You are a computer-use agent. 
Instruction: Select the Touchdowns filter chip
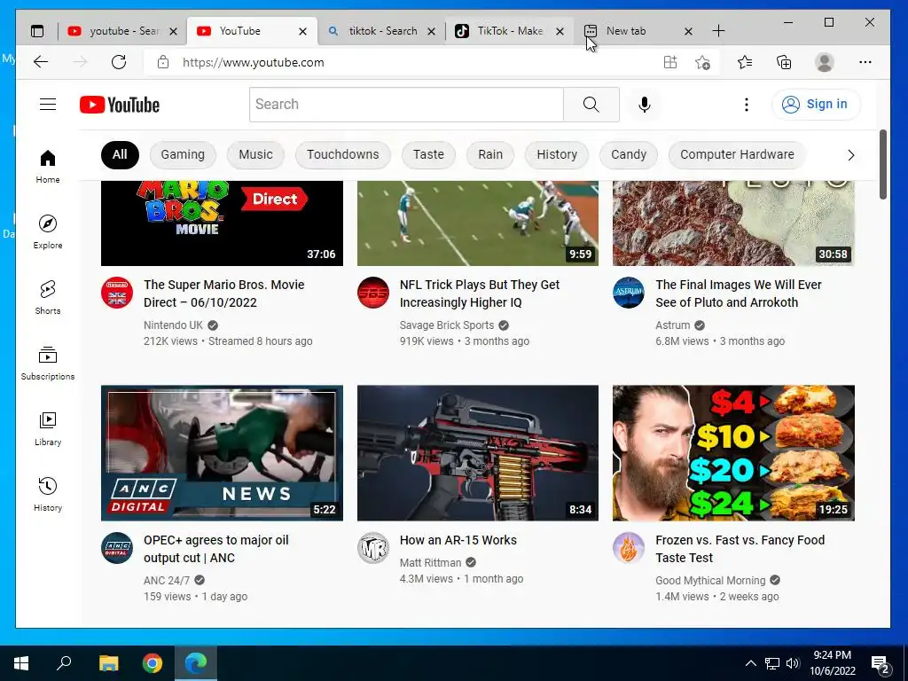click(343, 154)
